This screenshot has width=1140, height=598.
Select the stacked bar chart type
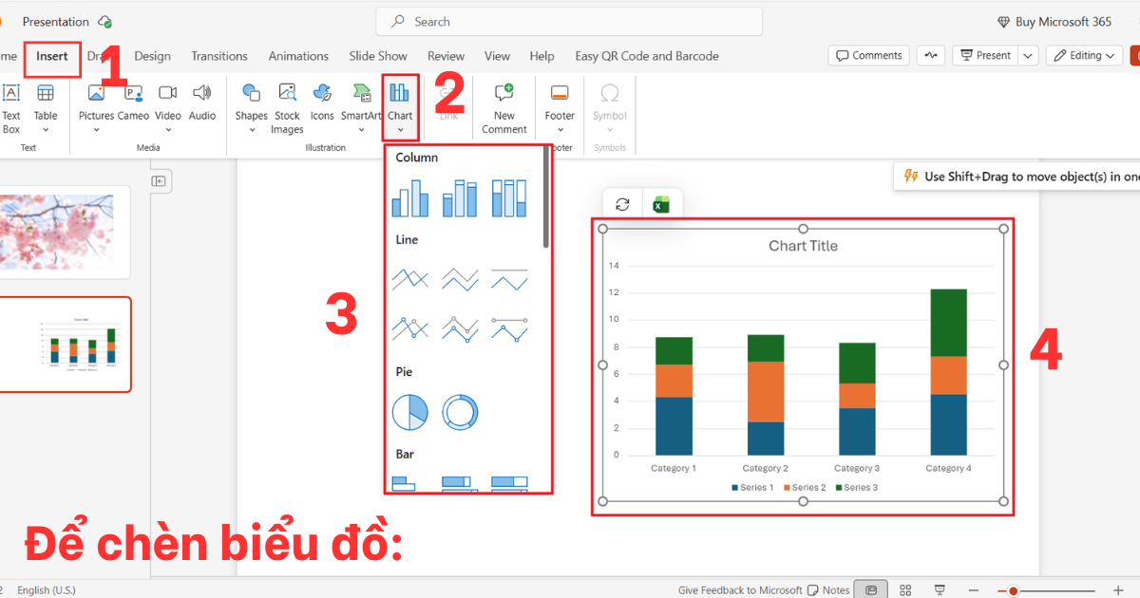(460, 483)
